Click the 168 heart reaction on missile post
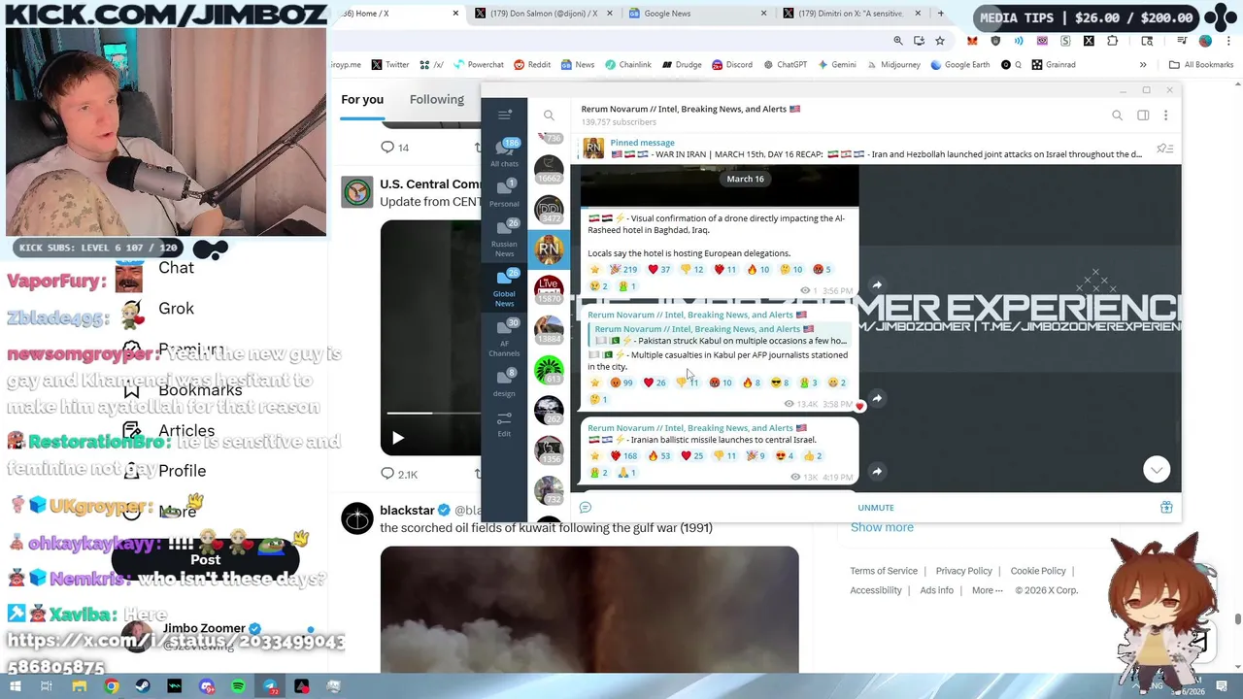1243x699 pixels. point(622,455)
